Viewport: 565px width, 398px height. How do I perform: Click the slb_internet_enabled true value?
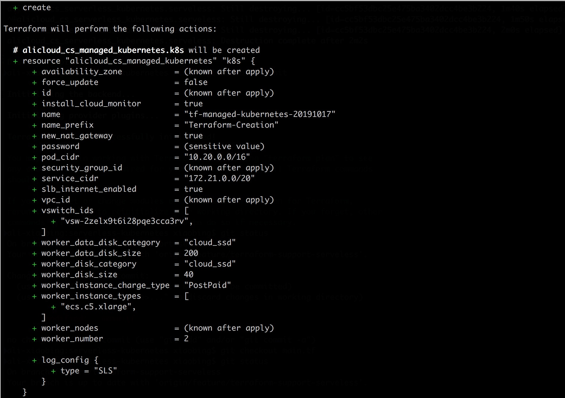pos(193,189)
